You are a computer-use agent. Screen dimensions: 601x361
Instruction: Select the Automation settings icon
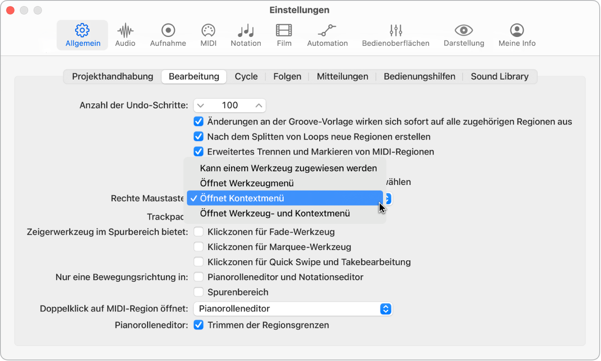[327, 35]
